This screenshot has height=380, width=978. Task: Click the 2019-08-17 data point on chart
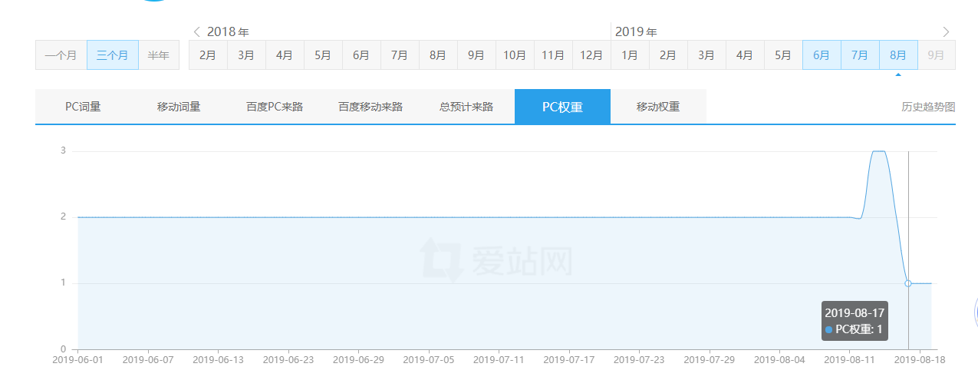coord(908,283)
